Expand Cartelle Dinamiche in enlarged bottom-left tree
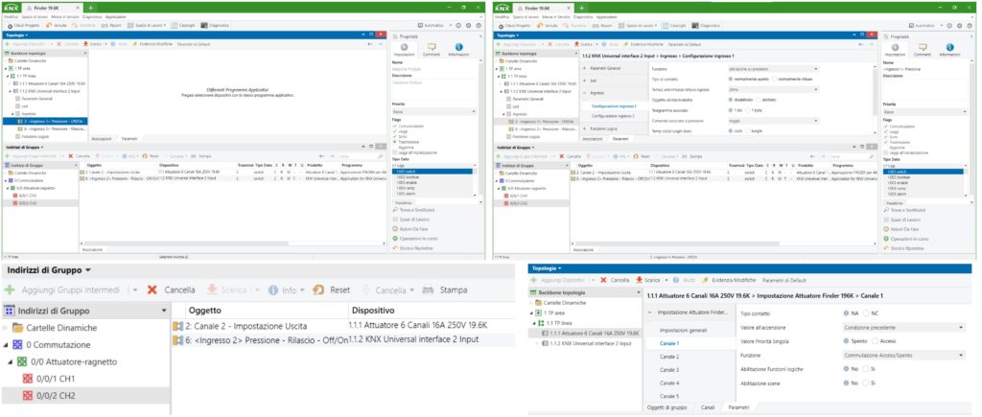Screen dimensions: 982x417 click(x=7, y=328)
